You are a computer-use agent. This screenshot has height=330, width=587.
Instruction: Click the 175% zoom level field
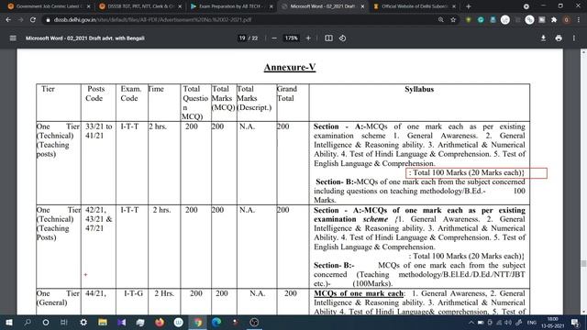(x=292, y=38)
